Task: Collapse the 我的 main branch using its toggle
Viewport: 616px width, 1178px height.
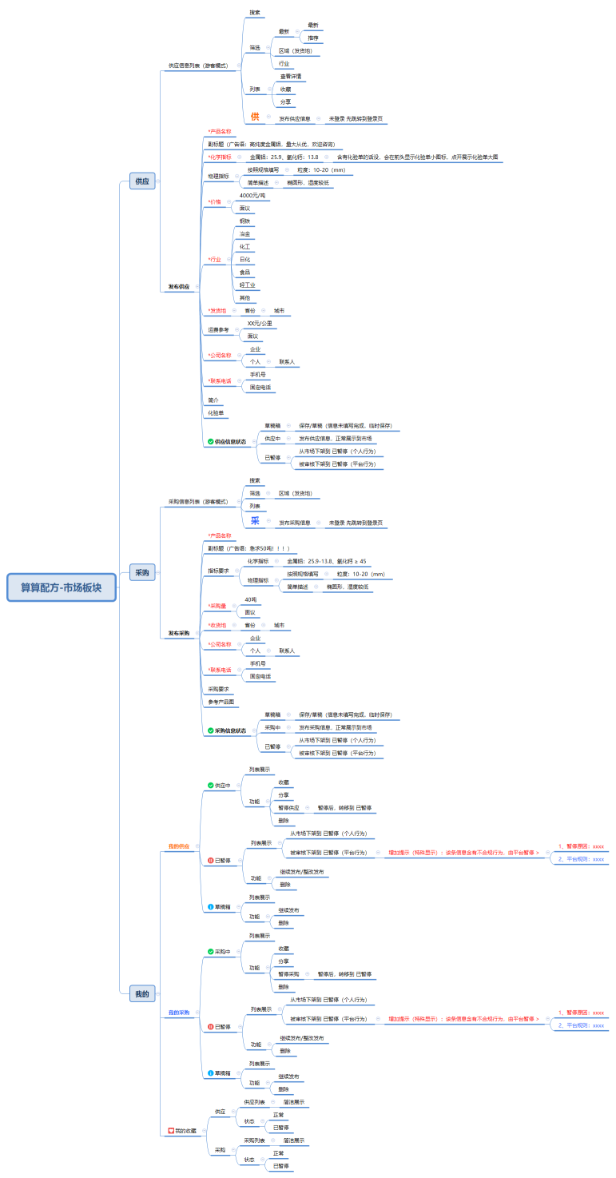Action: [158, 994]
